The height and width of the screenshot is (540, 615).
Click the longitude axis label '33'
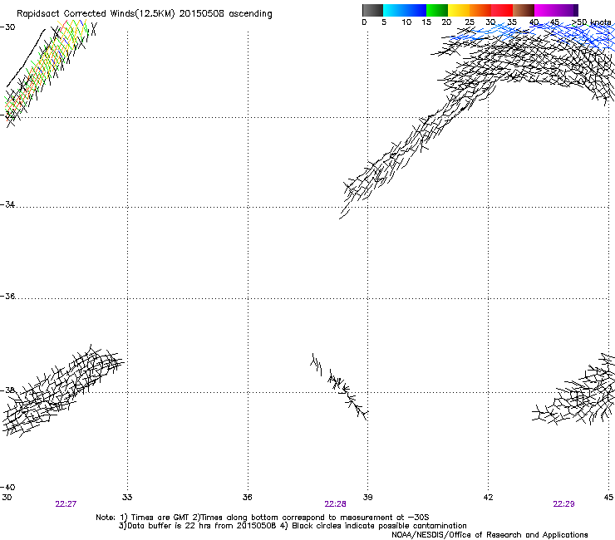point(127,498)
